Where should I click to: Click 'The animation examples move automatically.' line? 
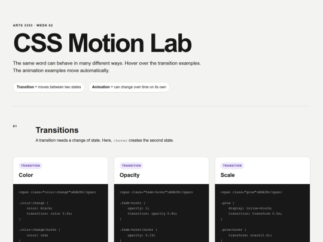[x=61, y=71]
